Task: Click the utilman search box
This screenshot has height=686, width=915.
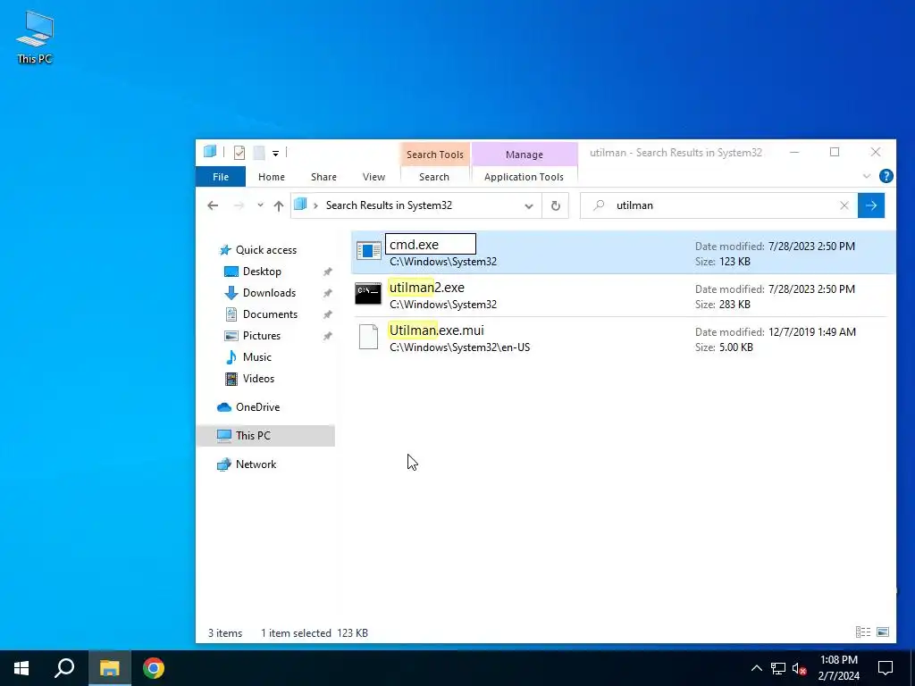Action: [x=718, y=205]
